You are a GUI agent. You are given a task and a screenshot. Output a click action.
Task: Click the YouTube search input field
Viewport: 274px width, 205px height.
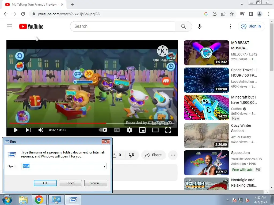tap(123, 26)
